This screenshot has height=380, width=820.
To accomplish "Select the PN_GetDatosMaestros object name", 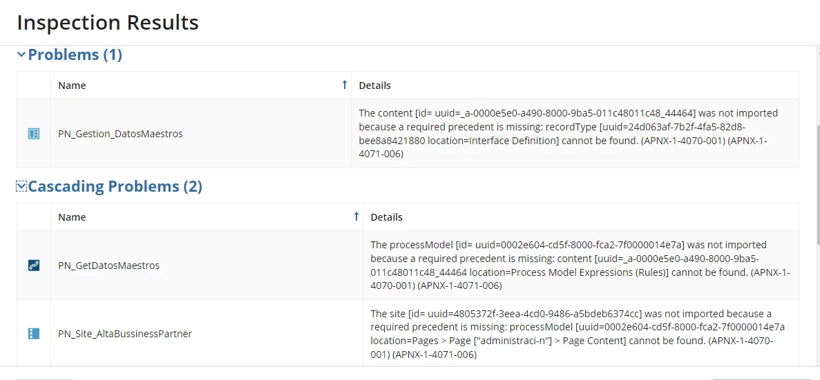I will (x=108, y=265).
